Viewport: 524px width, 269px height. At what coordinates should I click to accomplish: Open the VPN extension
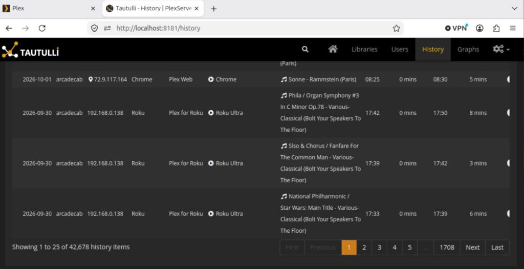point(456,29)
